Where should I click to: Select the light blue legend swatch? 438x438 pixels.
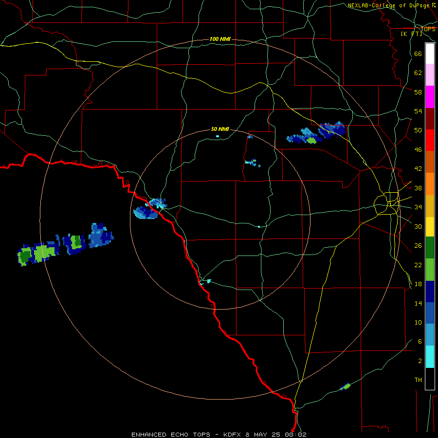430,335
